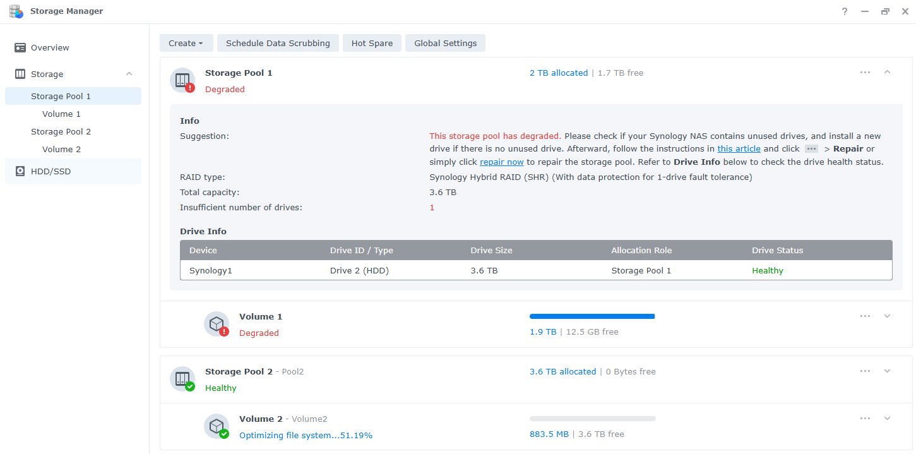Click the Storage section icon in sidebar
The width and height of the screenshot is (916, 454).
click(x=20, y=74)
